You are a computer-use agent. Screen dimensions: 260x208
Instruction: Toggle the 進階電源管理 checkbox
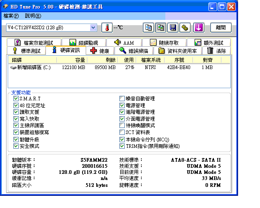[x=122, y=112]
